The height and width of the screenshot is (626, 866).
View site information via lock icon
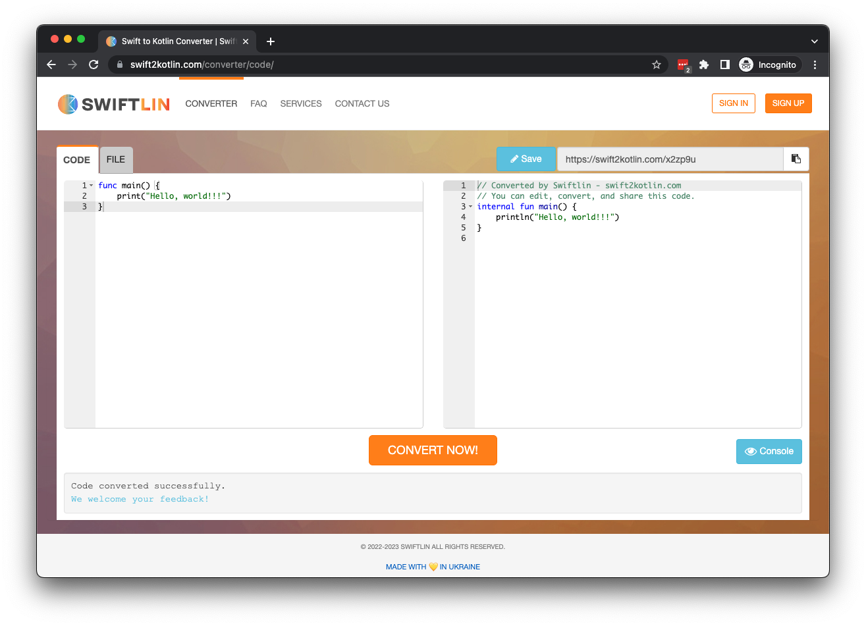[120, 65]
